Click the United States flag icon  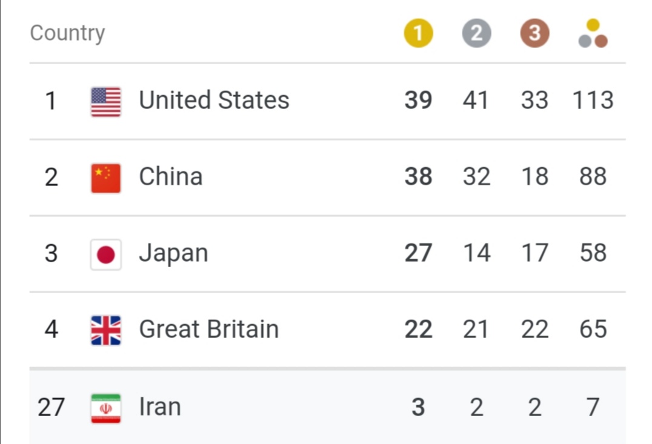tap(105, 101)
